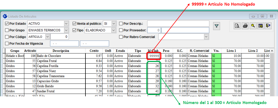Click the funnel filter icon
The width and height of the screenshot is (278, 108).
[217, 26]
